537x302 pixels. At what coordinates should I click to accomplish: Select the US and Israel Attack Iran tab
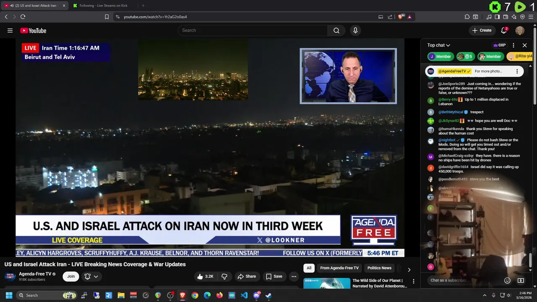click(x=34, y=5)
